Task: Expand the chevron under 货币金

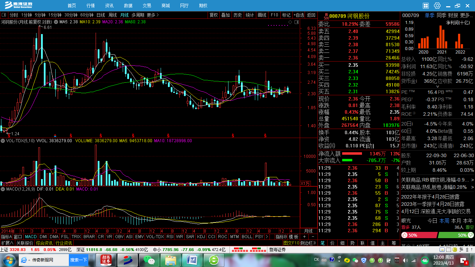Action: tap(437, 87)
